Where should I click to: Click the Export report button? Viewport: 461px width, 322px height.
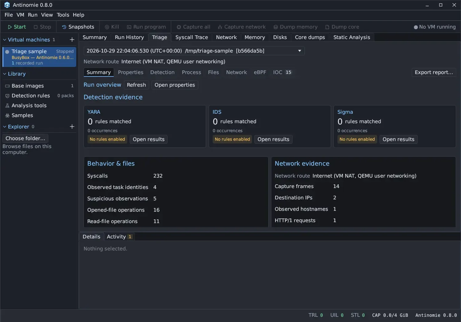tap(434, 72)
